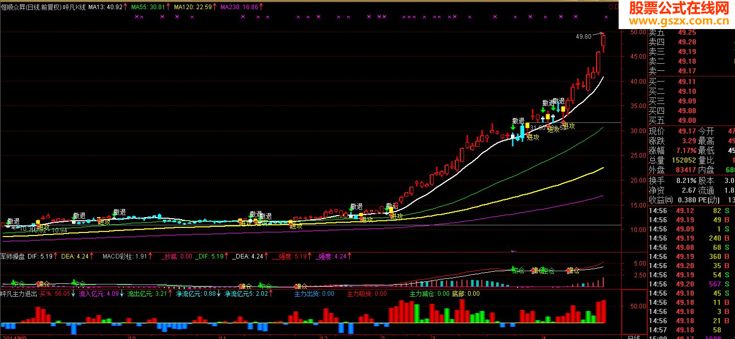Click the MA120: 22.59 value label
Screen dimensions: 735x339
click(192, 7)
